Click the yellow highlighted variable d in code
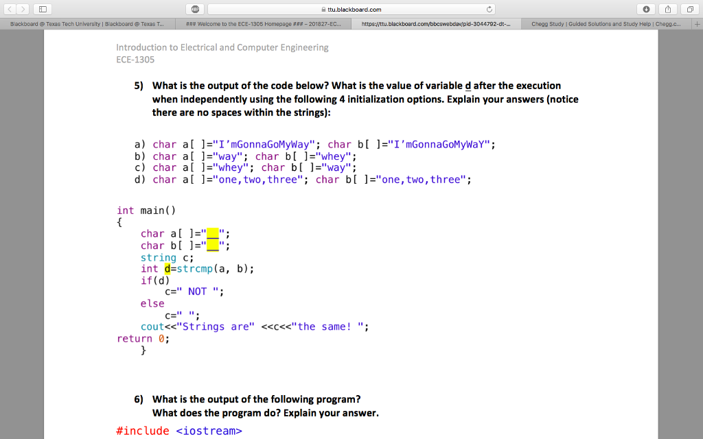 pyautogui.click(x=166, y=268)
